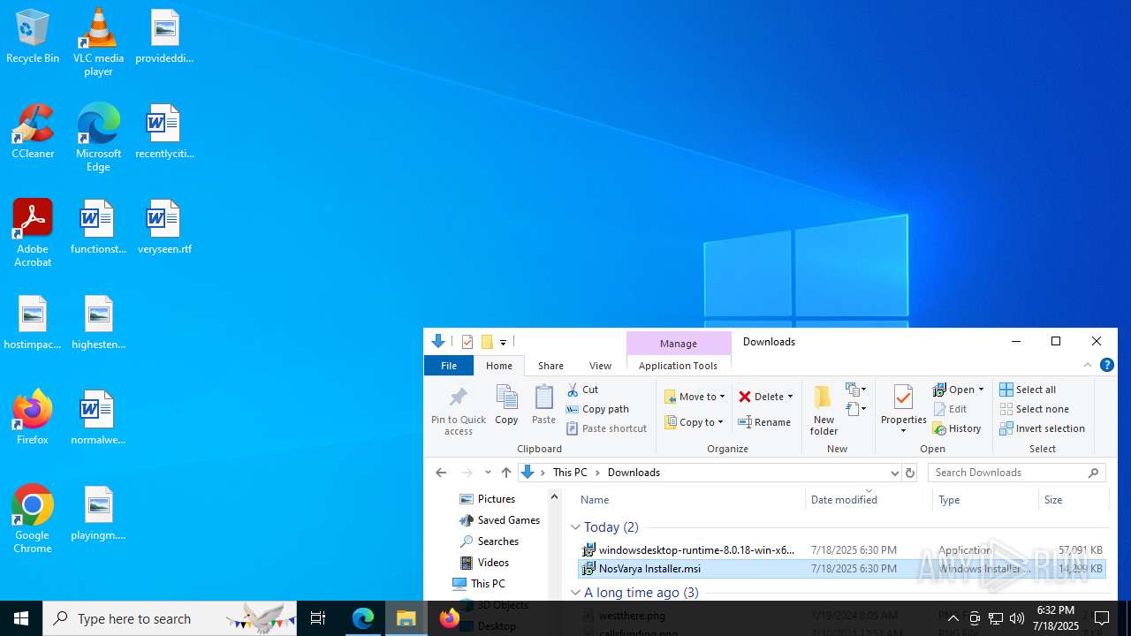Switch to Application Tools tab

[x=679, y=366]
